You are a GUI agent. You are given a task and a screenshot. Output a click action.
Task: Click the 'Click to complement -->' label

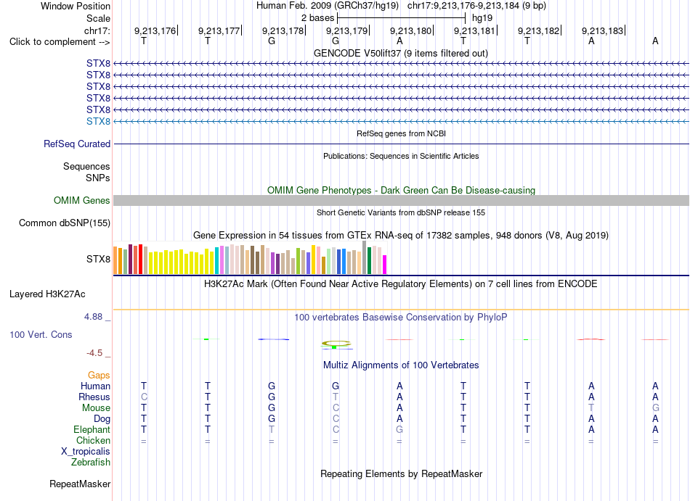[60, 42]
